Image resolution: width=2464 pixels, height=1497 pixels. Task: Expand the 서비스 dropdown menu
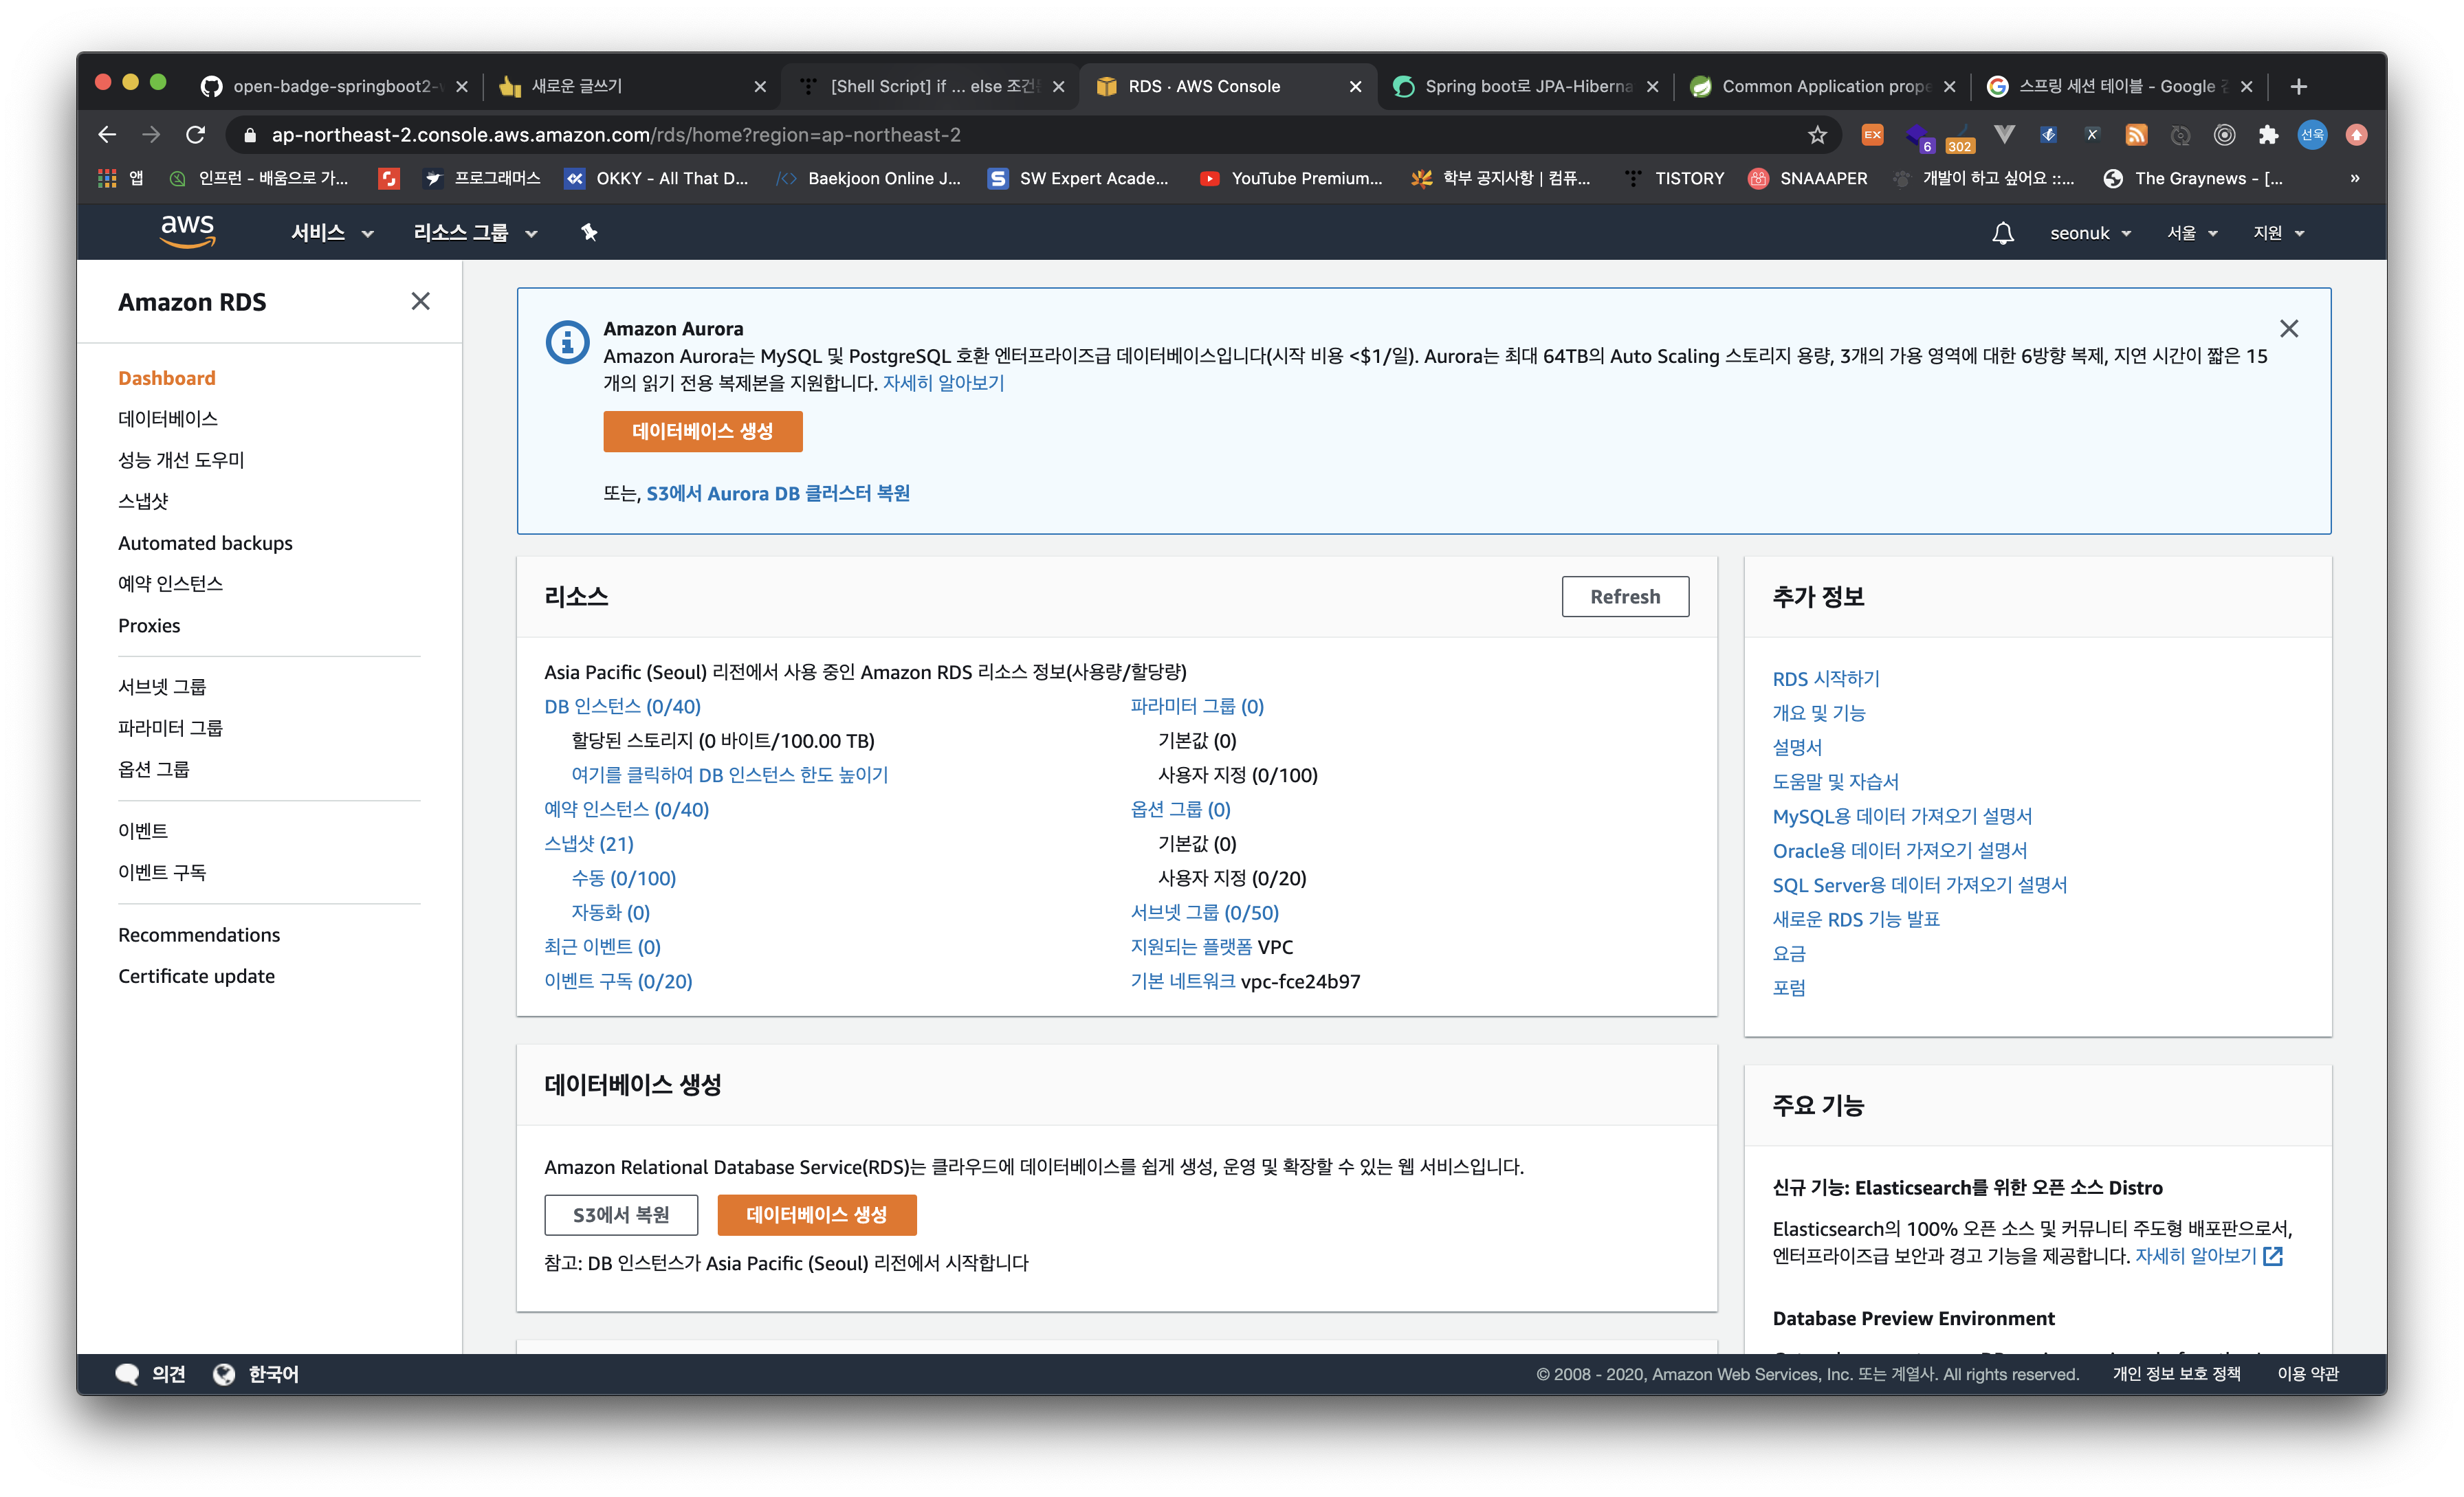(331, 233)
